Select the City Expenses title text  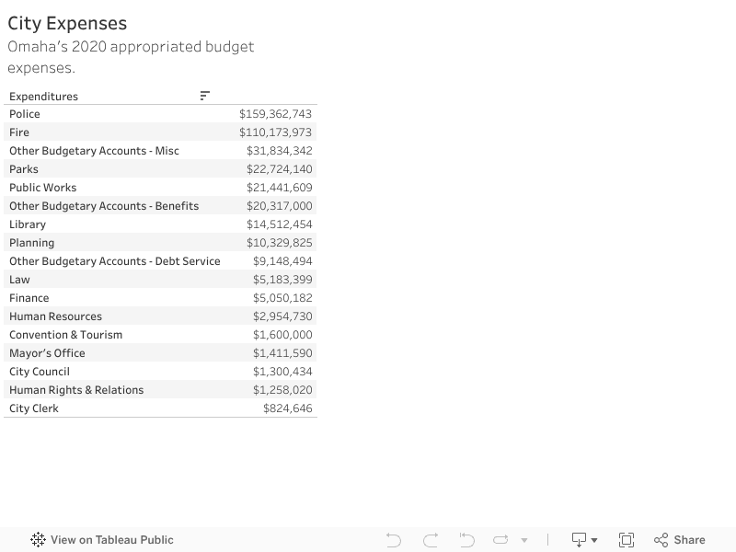pos(67,24)
